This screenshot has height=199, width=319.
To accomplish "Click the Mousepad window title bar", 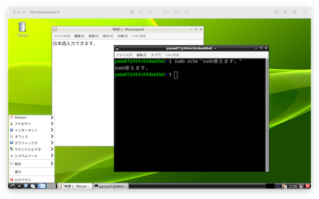I will [x=128, y=29].
